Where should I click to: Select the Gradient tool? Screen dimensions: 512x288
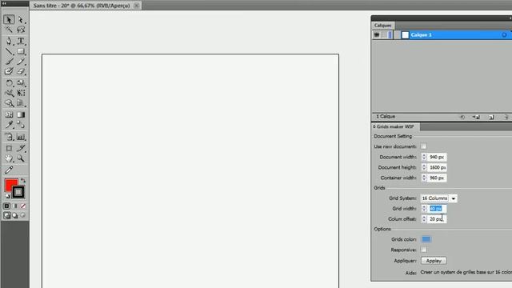(x=21, y=114)
